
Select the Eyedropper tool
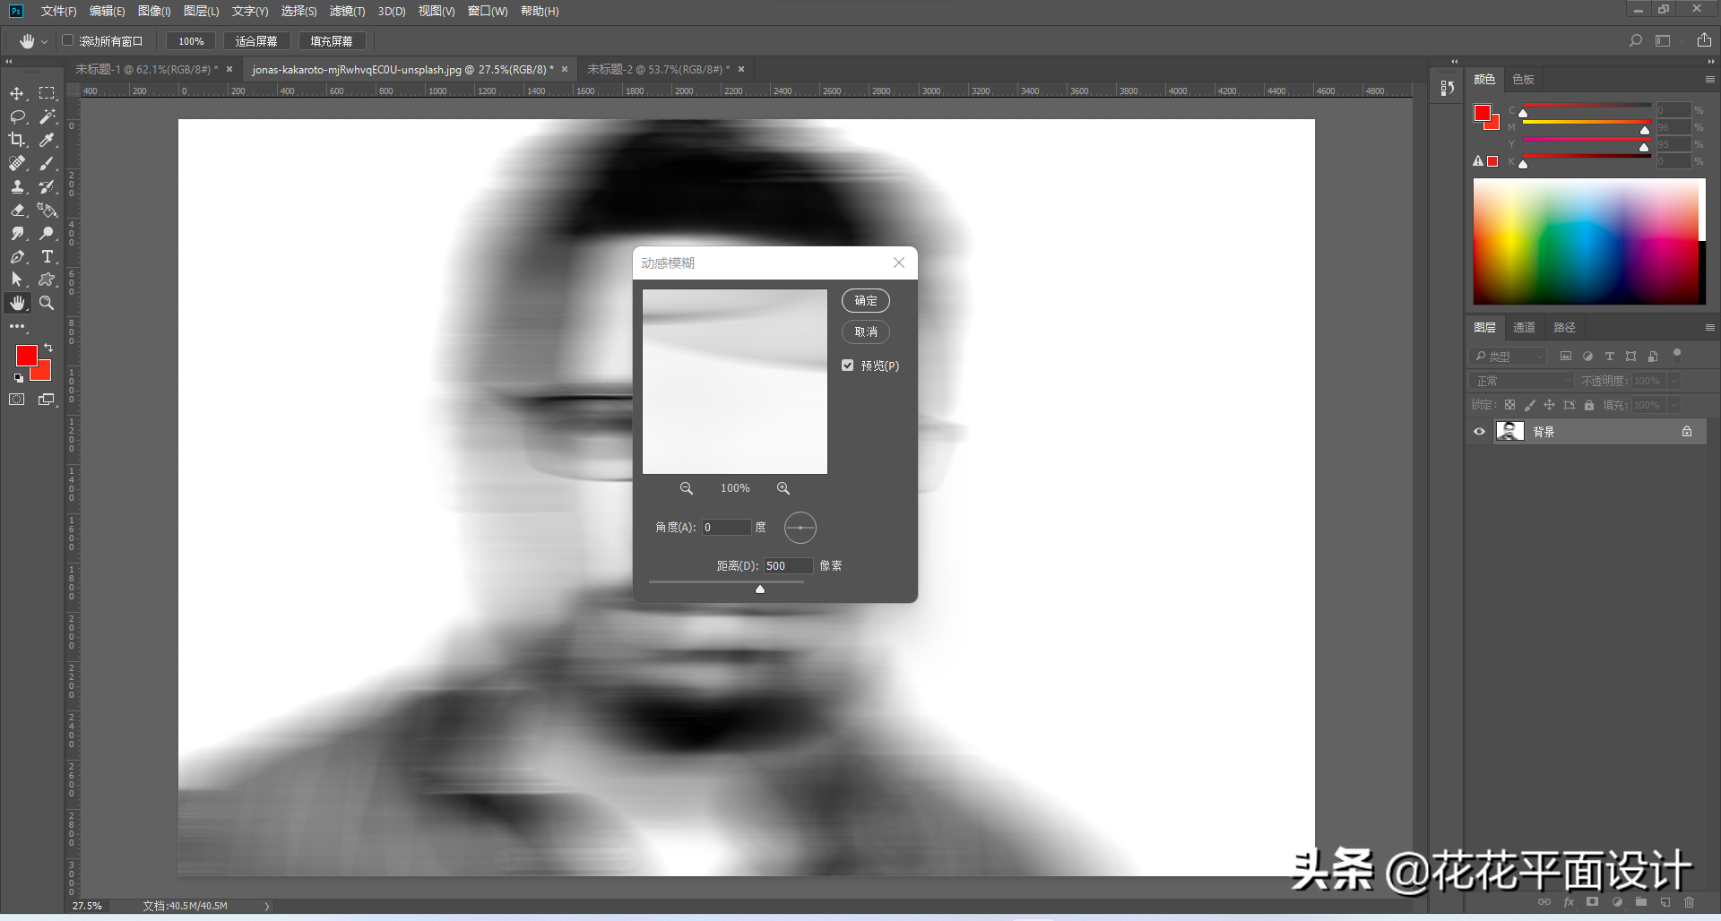pyautogui.click(x=47, y=140)
